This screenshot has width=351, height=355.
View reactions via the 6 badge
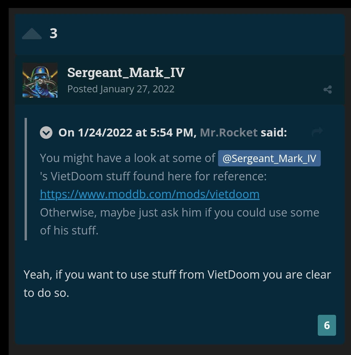pyautogui.click(x=327, y=325)
